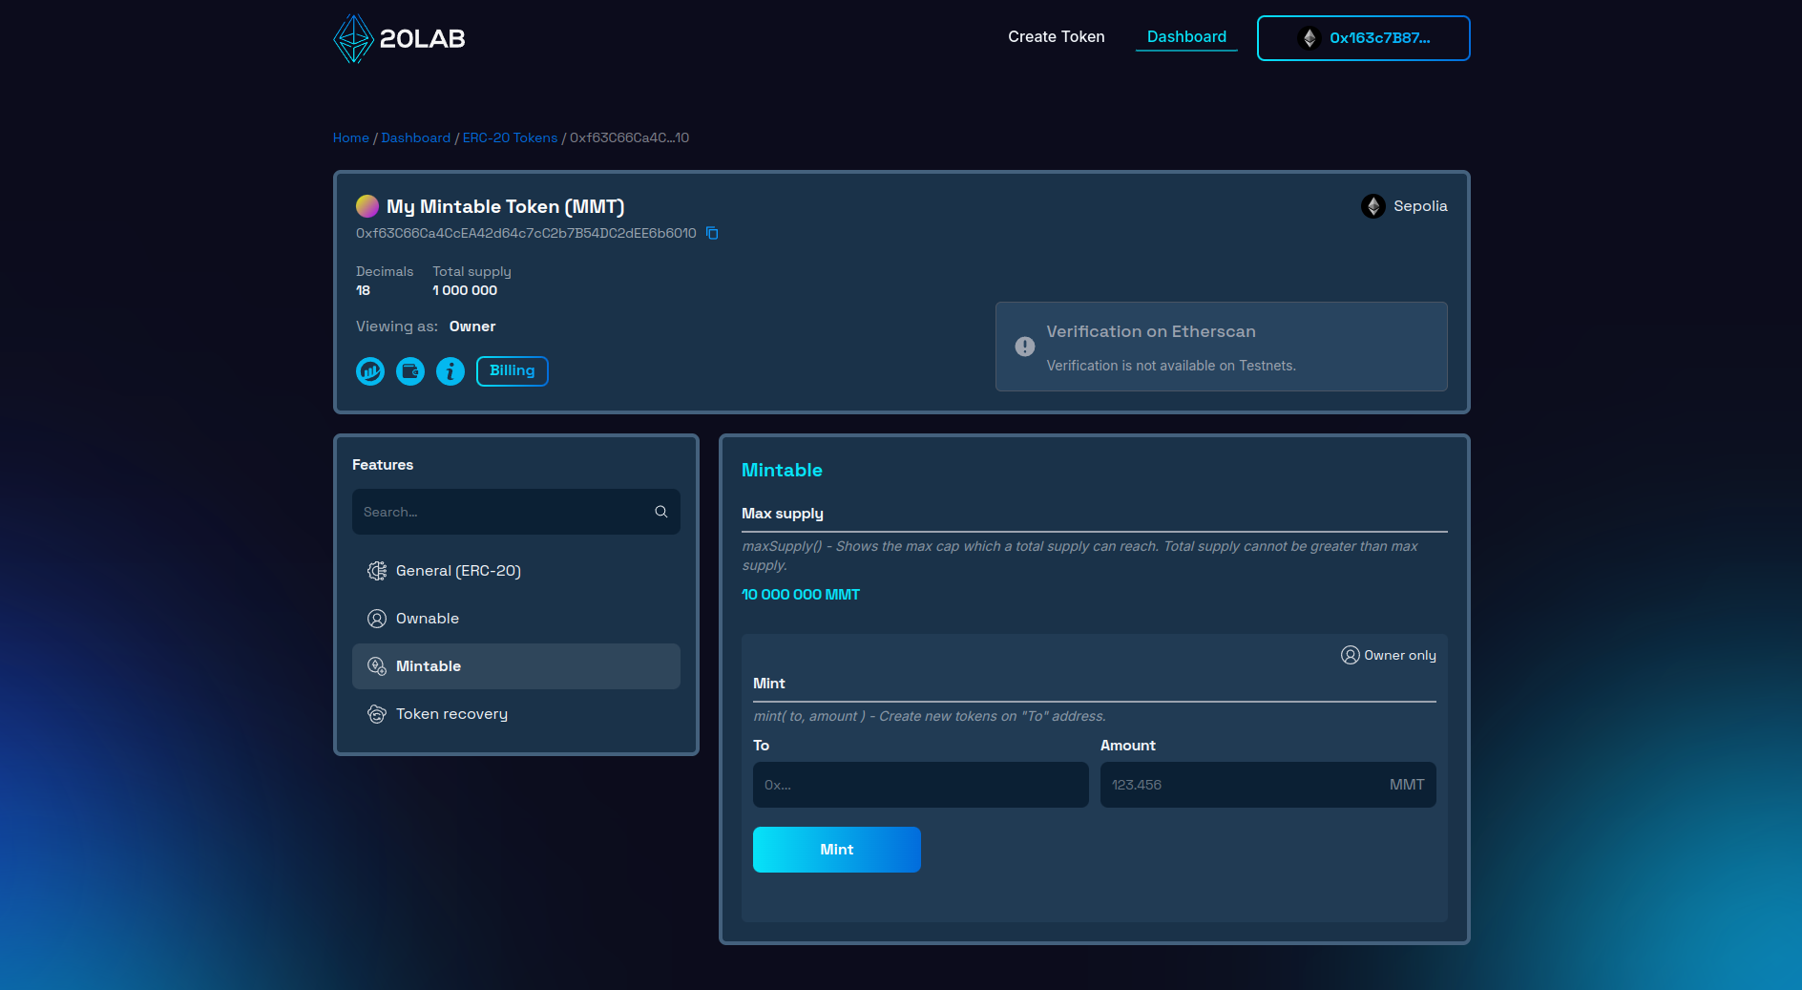Viewport: 1802px width, 990px height.
Task: Click the breadcrumb address 0xf63C66Ca4C...10
Action: pos(629,137)
